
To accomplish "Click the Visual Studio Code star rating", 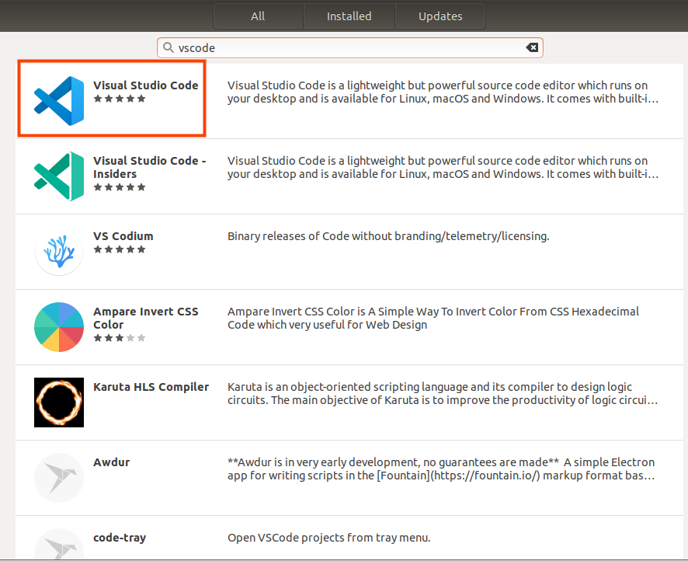I will (x=120, y=99).
